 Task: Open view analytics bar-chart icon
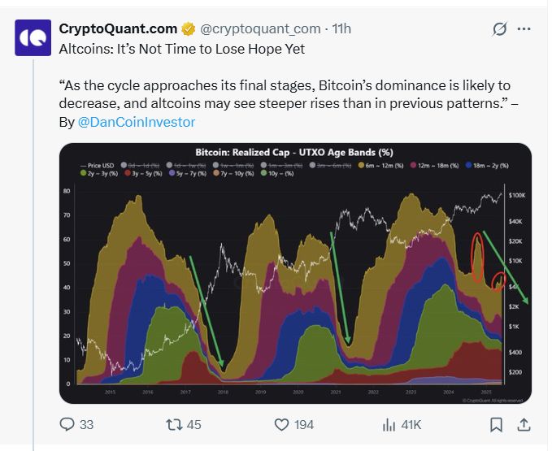389,424
